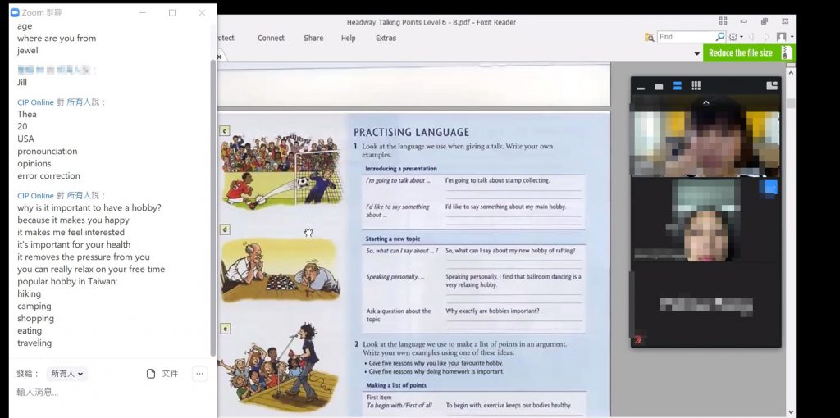Image resolution: width=840 pixels, height=418 pixels.
Task: Click the hand pan cursor on the PDF page
Action: click(308, 232)
